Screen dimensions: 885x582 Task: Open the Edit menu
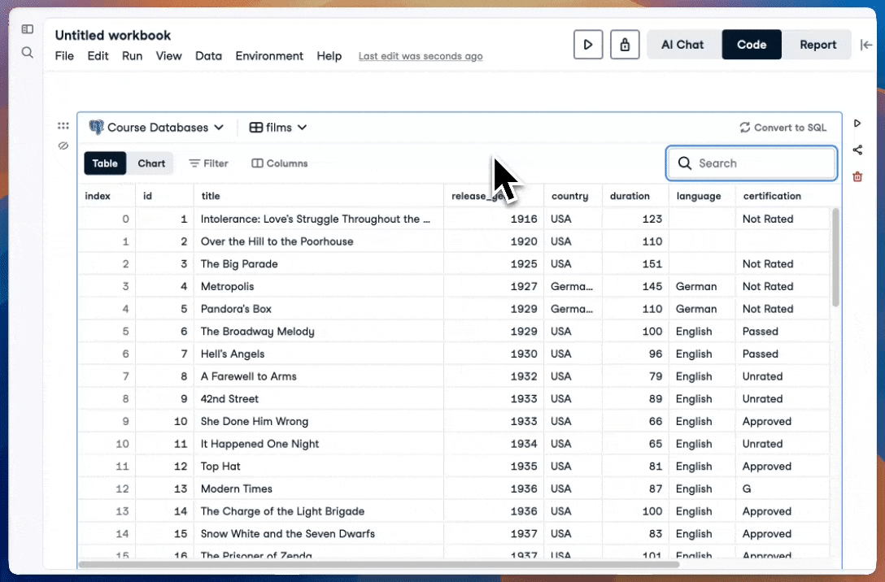(x=98, y=56)
